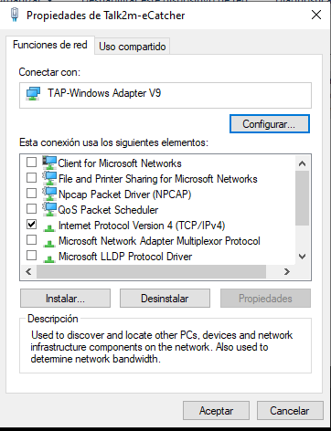Screen dimensions: 331x431
Task: Click the Instalar... button
Action: tap(65, 299)
